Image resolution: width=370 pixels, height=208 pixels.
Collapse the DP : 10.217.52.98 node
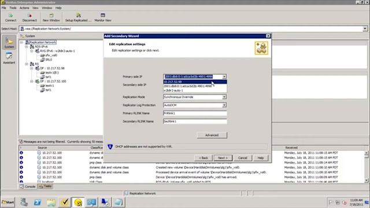[x=31, y=68]
